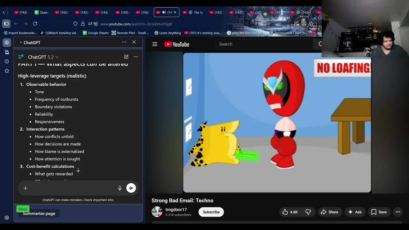Click the download toolbar icon beside the star

[304, 24]
